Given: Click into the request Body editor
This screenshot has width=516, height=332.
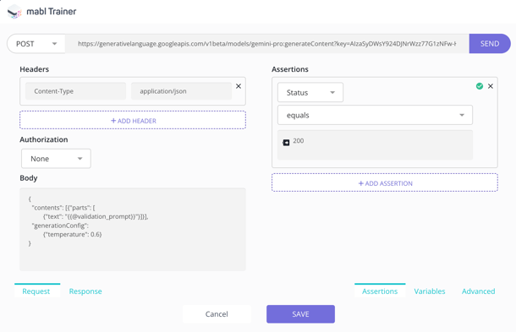Looking at the screenshot, I should click(x=133, y=230).
